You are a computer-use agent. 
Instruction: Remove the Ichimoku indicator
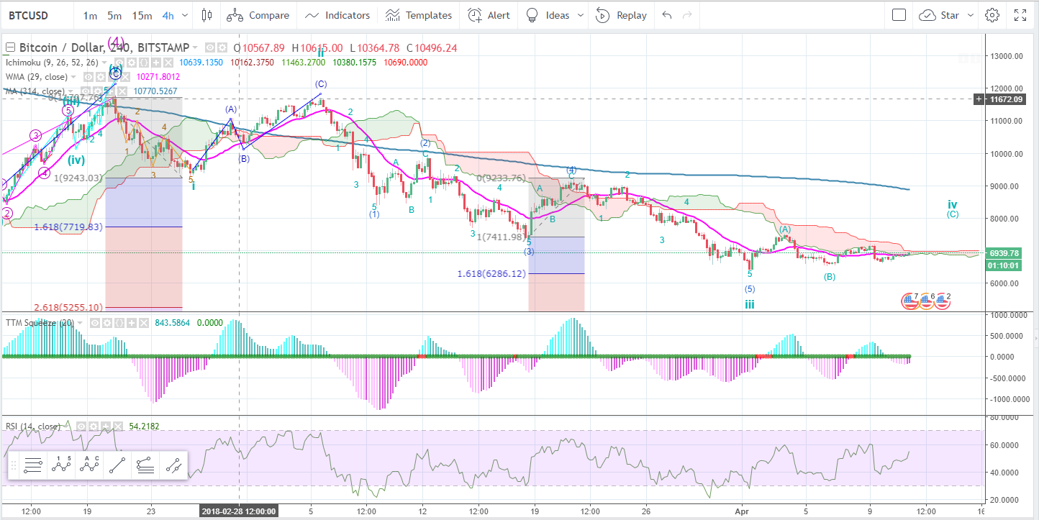tap(168, 63)
